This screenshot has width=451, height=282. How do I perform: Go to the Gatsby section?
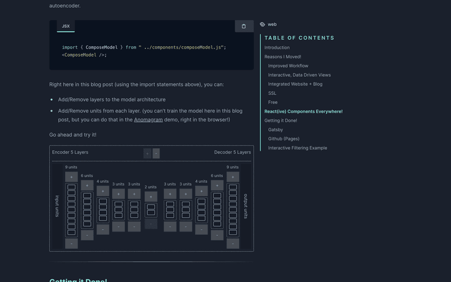tap(275, 130)
